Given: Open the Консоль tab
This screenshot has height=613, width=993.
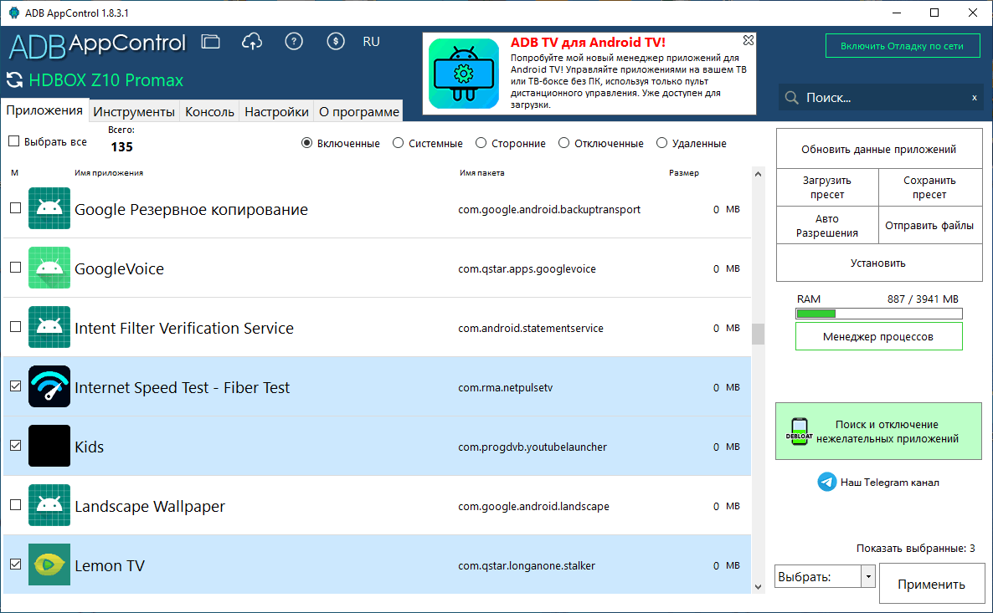Looking at the screenshot, I should click(x=209, y=111).
